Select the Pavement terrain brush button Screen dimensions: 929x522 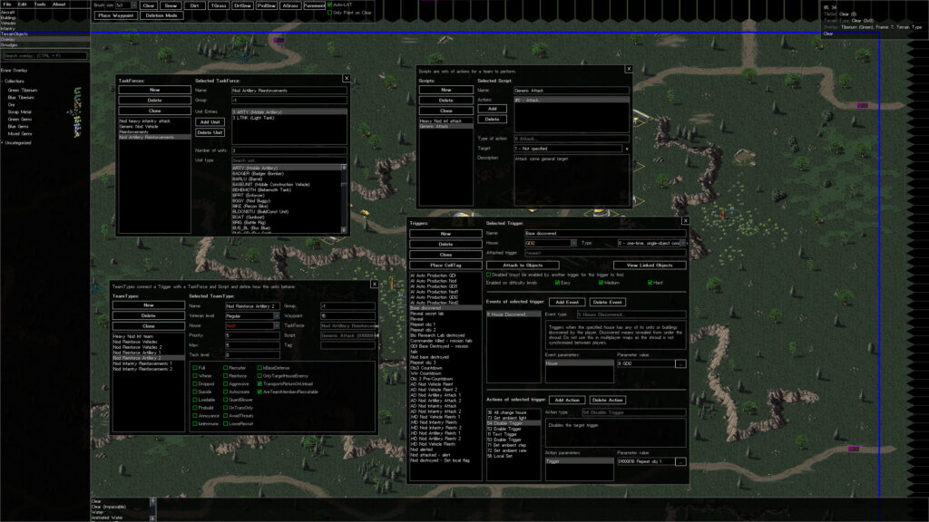click(314, 5)
